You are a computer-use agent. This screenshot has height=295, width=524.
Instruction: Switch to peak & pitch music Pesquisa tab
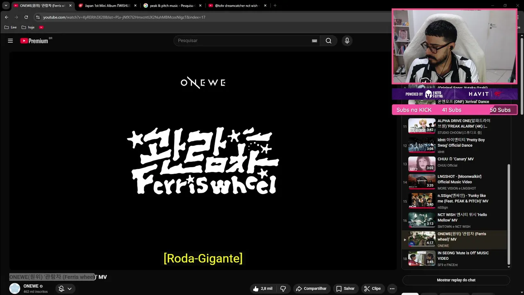point(173,6)
